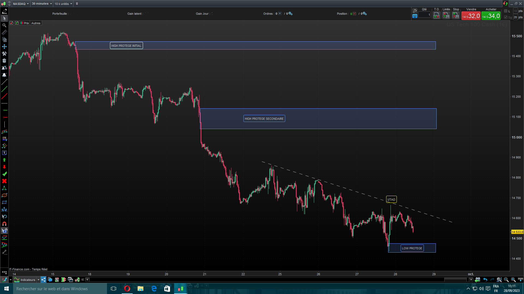Select the text annotation tool
Image resolution: width=524 pixels, height=294 pixels.
pyautogui.click(x=4, y=153)
